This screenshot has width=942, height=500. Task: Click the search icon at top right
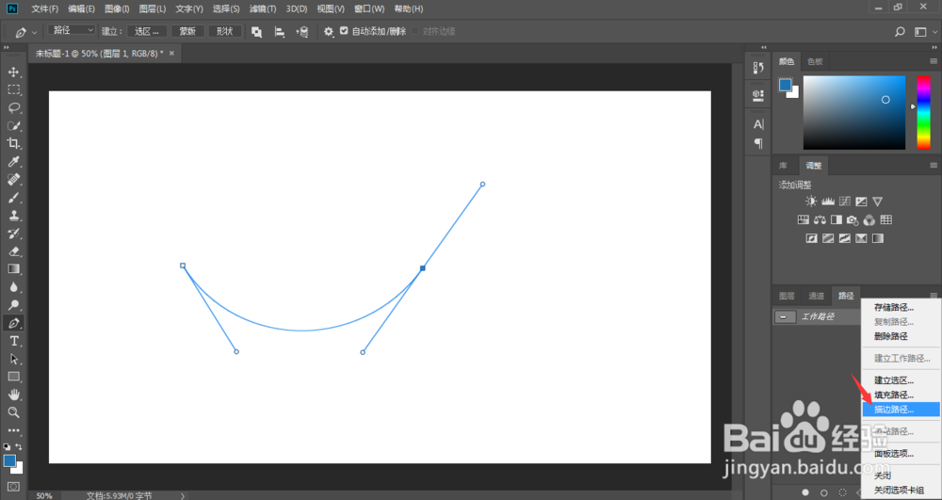[x=900, y=32]
